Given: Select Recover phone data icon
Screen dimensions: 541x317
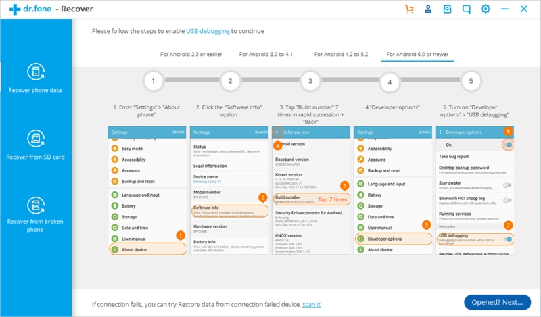Looking at the screenshot, I should click(36, 72).
